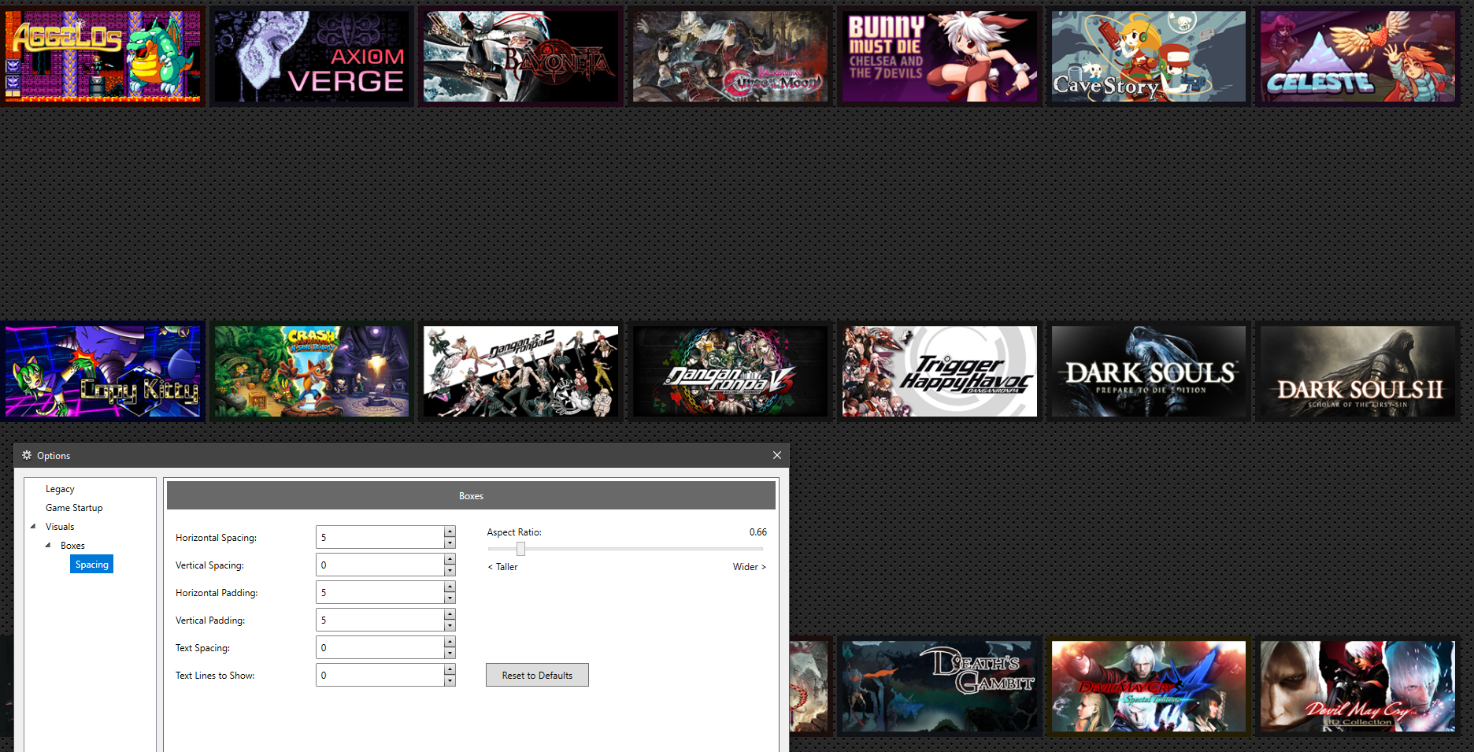Increase Text Spacing with up arrow

pos(450,642)
